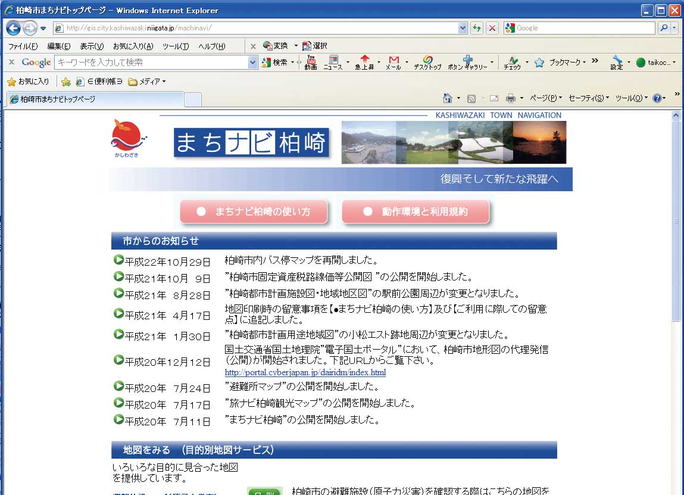Expand the address bar history dropdown

point(463,27)
